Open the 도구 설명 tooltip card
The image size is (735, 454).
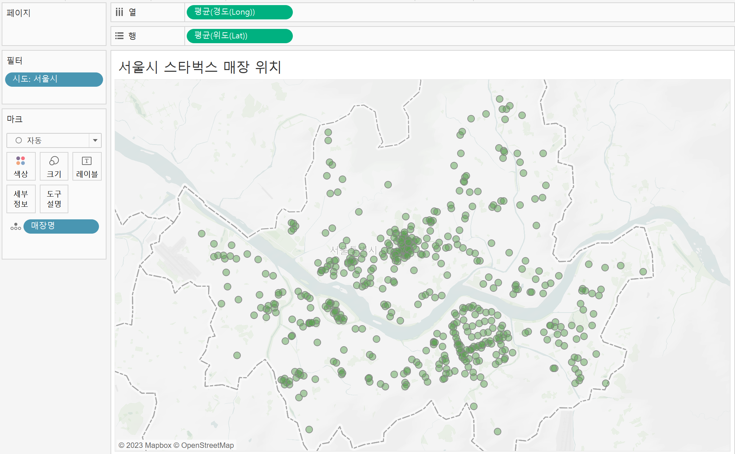[x=54, y=199]
